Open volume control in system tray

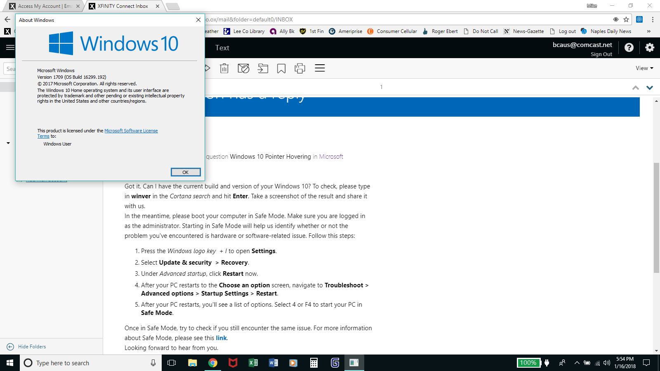click(x=607, y=363)
